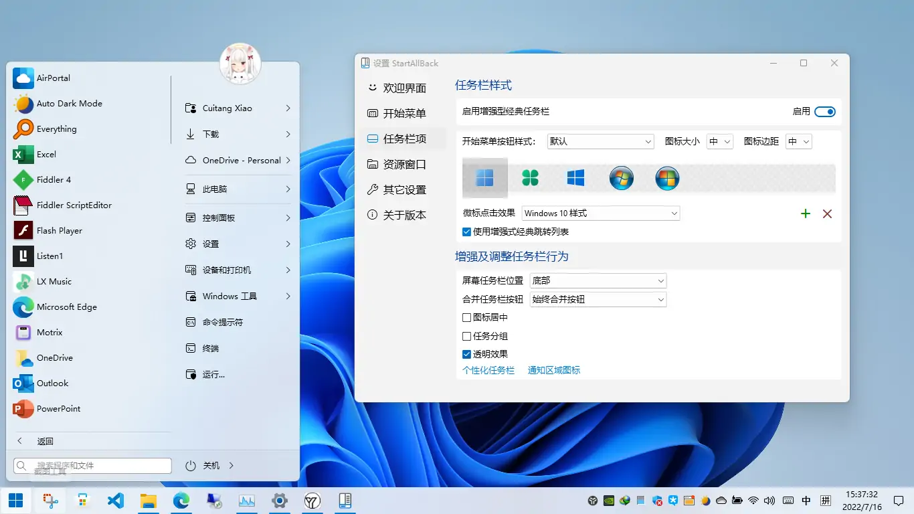Viewport: 914px width, 514px height.
Task: Click the red X remove icon
Action: [827, 213]
